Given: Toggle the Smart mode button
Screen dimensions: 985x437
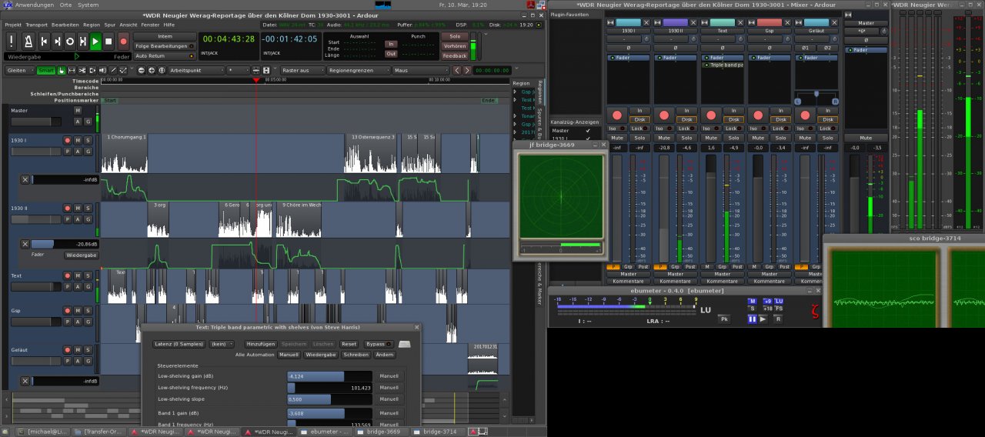Looking at the screenshot, I should click(46, 70).
